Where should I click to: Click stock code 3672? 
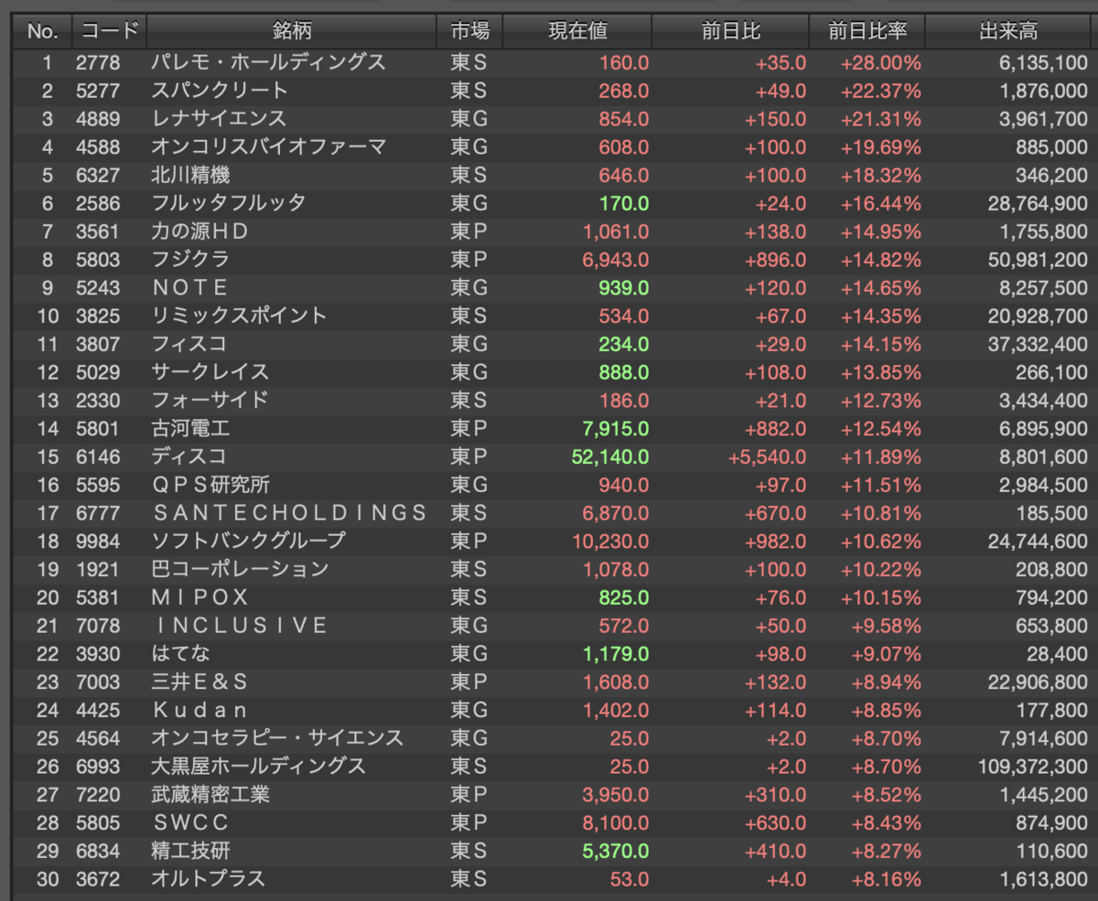[x=97, y=879]
